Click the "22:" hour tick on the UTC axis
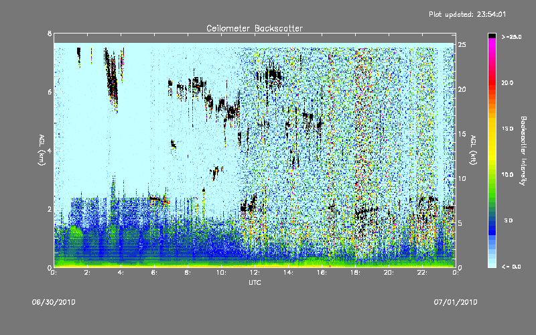536x335 pixels. (x=423, y=273)
